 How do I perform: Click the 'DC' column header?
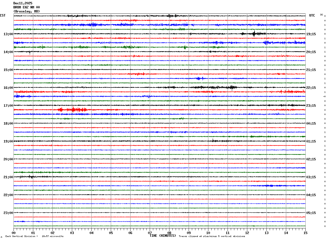pos(322,15)
